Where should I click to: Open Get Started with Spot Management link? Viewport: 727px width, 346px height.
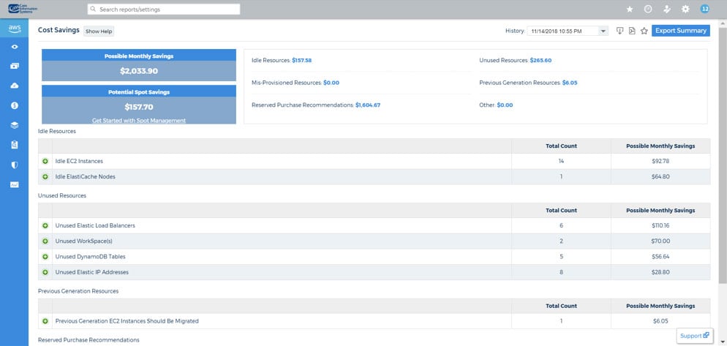139,120
